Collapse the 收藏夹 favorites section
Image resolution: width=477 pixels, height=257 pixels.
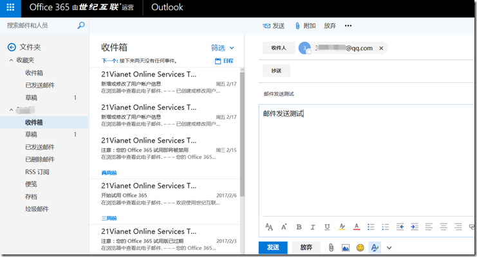click(x=11, y=60)
